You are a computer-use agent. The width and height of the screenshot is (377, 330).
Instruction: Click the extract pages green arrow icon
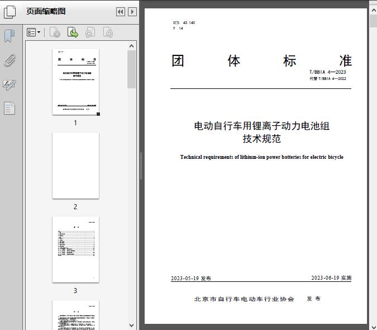point(73,32)
